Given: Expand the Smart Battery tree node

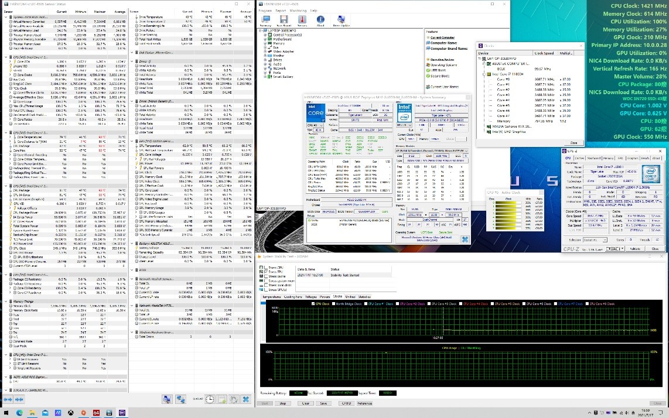Looking at the screenshot, I should pyautogui.click(x=265, y=76).
